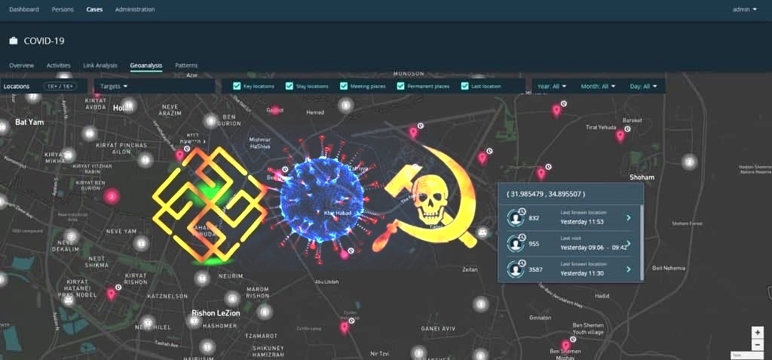The height and width of the screenshot is (360, 772).
Task: Disable the Permanent places checkbox
Action: [x=401, y=86]
